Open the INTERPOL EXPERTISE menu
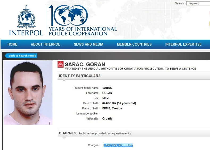Image resolution: width=210 pixels, height=150 pixels. 183,44
